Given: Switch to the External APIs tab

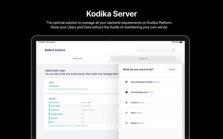Looking at the screenshot, I should (143, 58).
